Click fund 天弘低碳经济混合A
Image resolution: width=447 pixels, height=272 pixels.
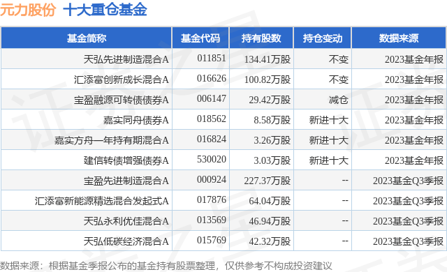(x=126, y=241)
